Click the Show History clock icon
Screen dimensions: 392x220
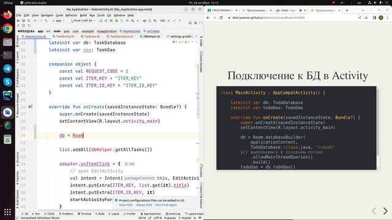pyautogui.click(x=23, y=26)
